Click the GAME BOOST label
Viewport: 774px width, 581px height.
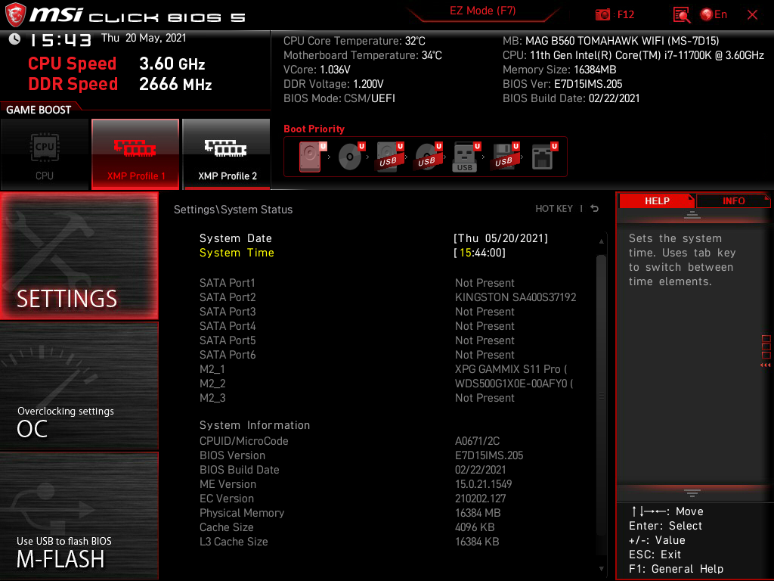[x=39, y=110]
